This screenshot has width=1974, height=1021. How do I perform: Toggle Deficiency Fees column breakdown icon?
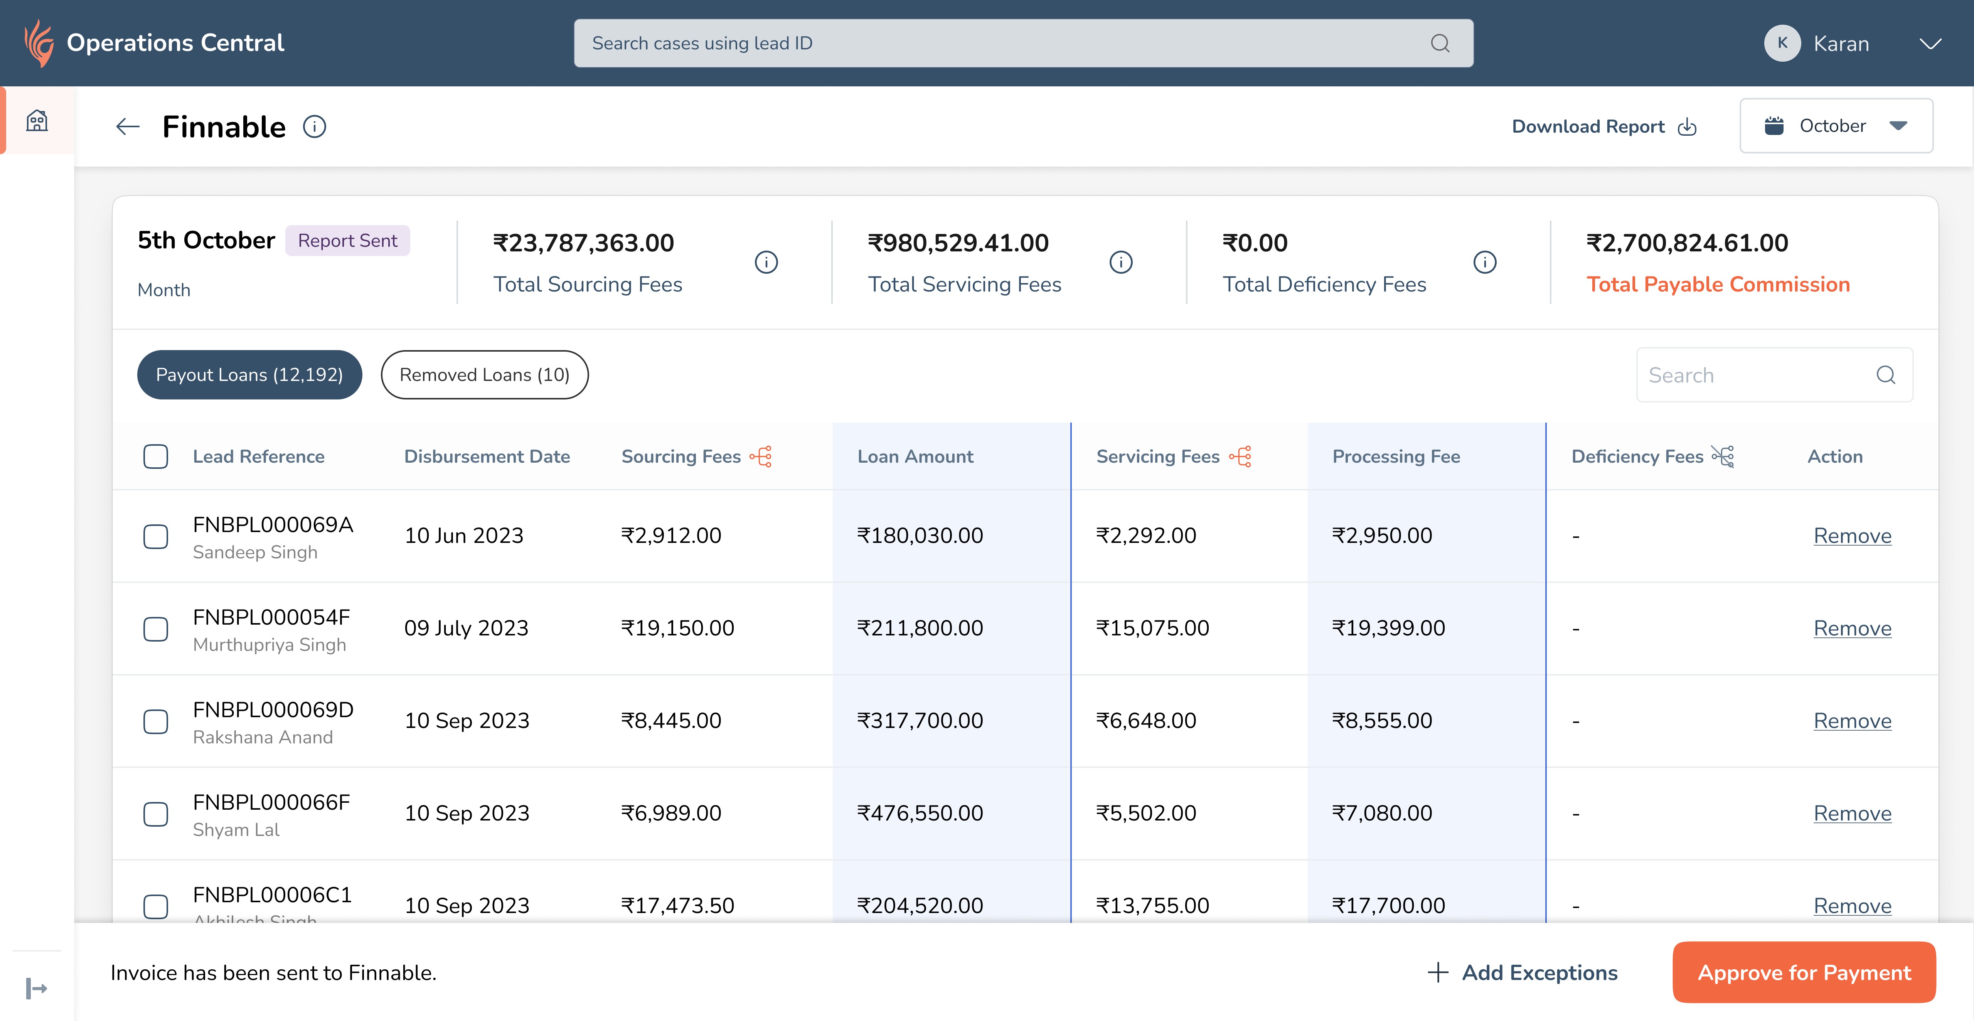click(1723, 457)
